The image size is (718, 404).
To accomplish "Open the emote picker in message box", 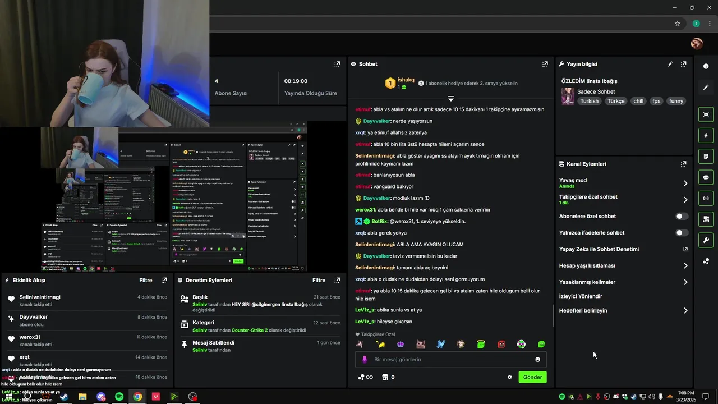I will pyautogui.click(x=537, y=360).
